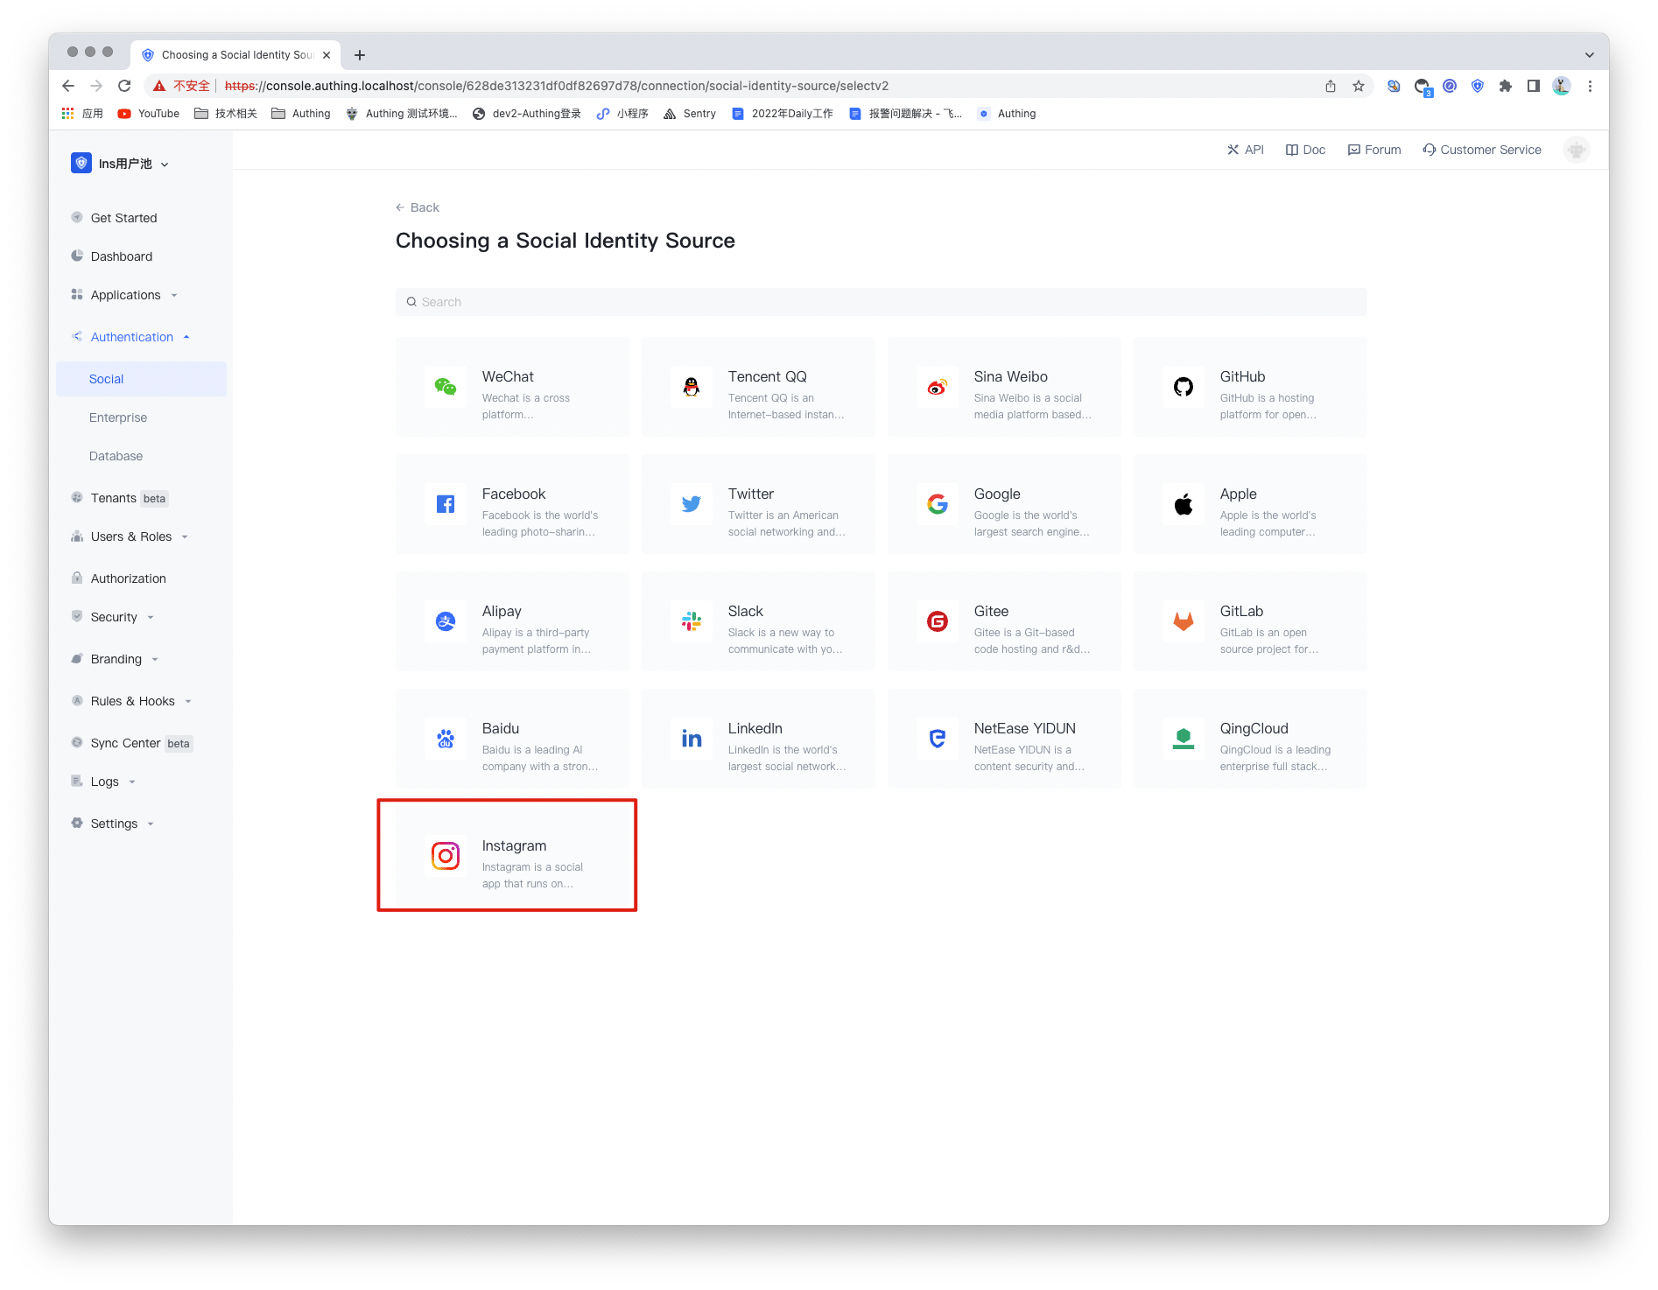Viewport: 1658px width, 1290px height.
Task: Open the Ins用户池 user pool dropdown
Action: pos(120,164)
